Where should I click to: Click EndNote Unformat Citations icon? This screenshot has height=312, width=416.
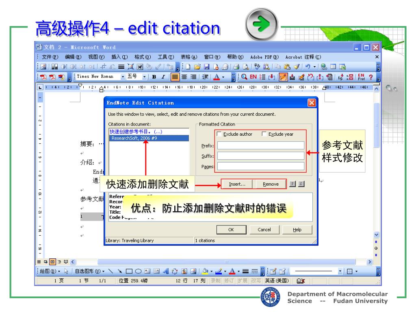[310, 77]
